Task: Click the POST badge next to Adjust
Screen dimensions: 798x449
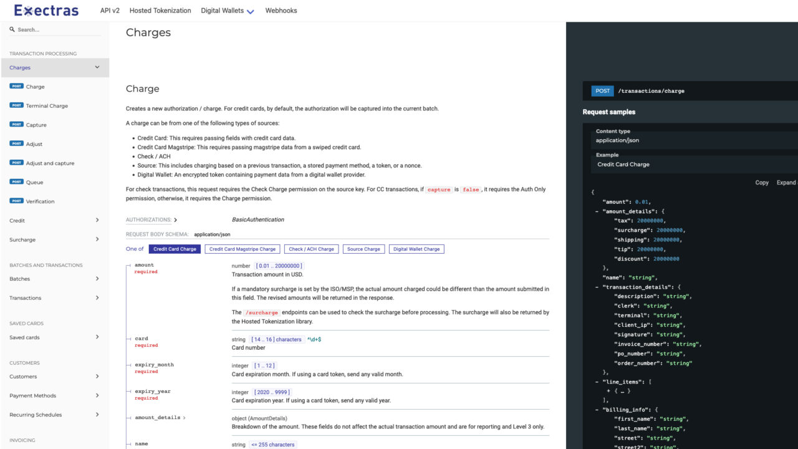Action: click(x=16, y=143)
